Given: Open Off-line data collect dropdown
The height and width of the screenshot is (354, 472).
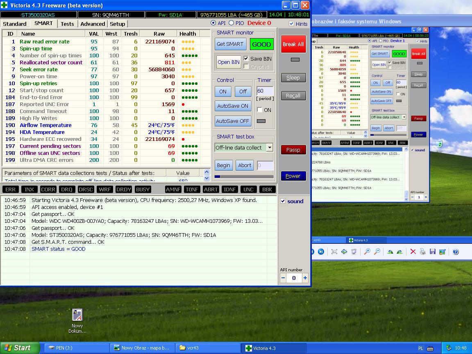Looking at the screenshot, I should pyautogui.click(x=270, y=147).
